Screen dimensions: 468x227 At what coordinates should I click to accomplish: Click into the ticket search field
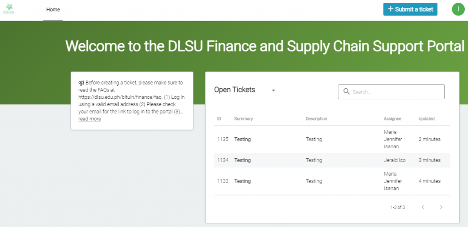(395, 92)
